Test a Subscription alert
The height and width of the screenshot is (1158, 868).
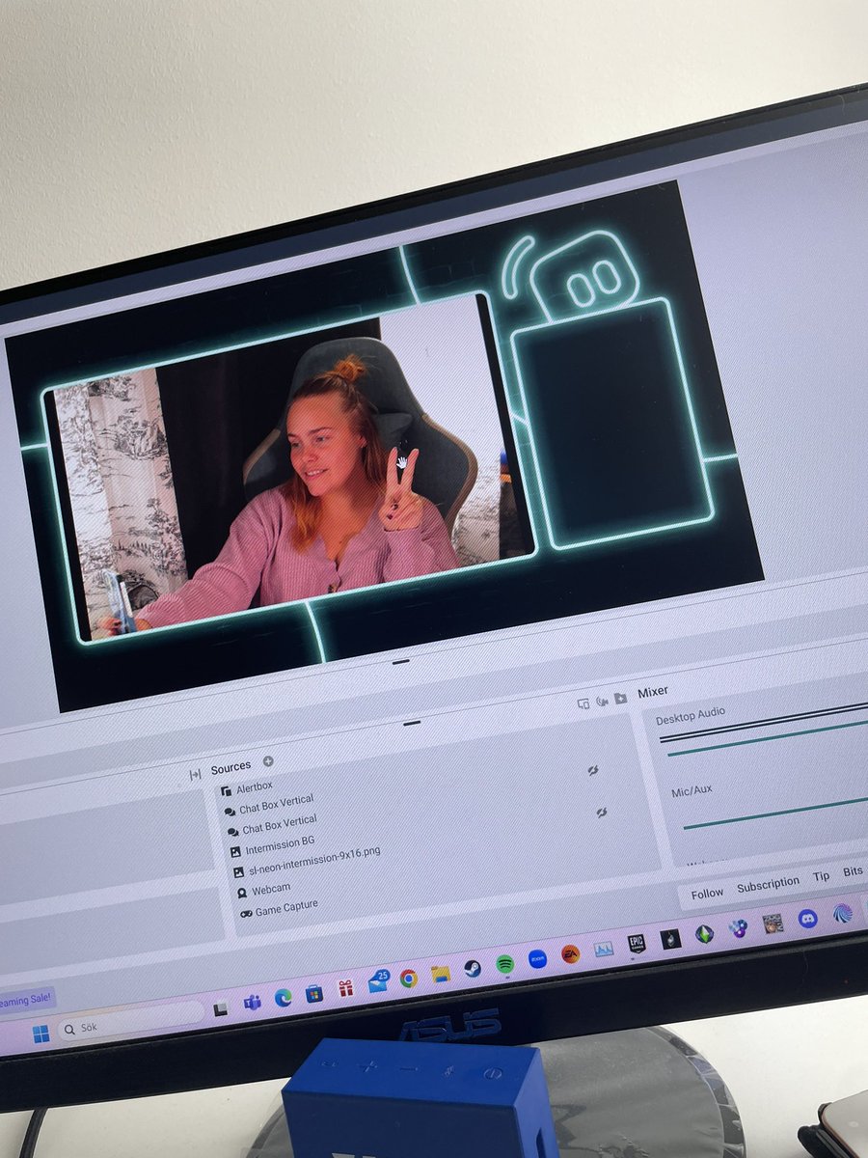[x=768, y=885]
